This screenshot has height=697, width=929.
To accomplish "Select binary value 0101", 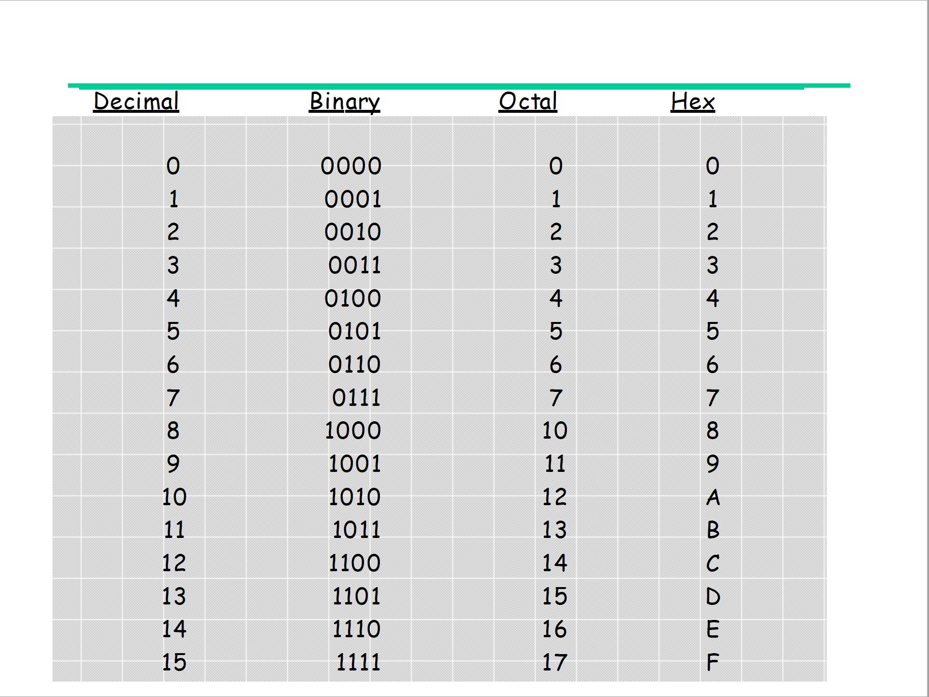I will click(354, 332).
